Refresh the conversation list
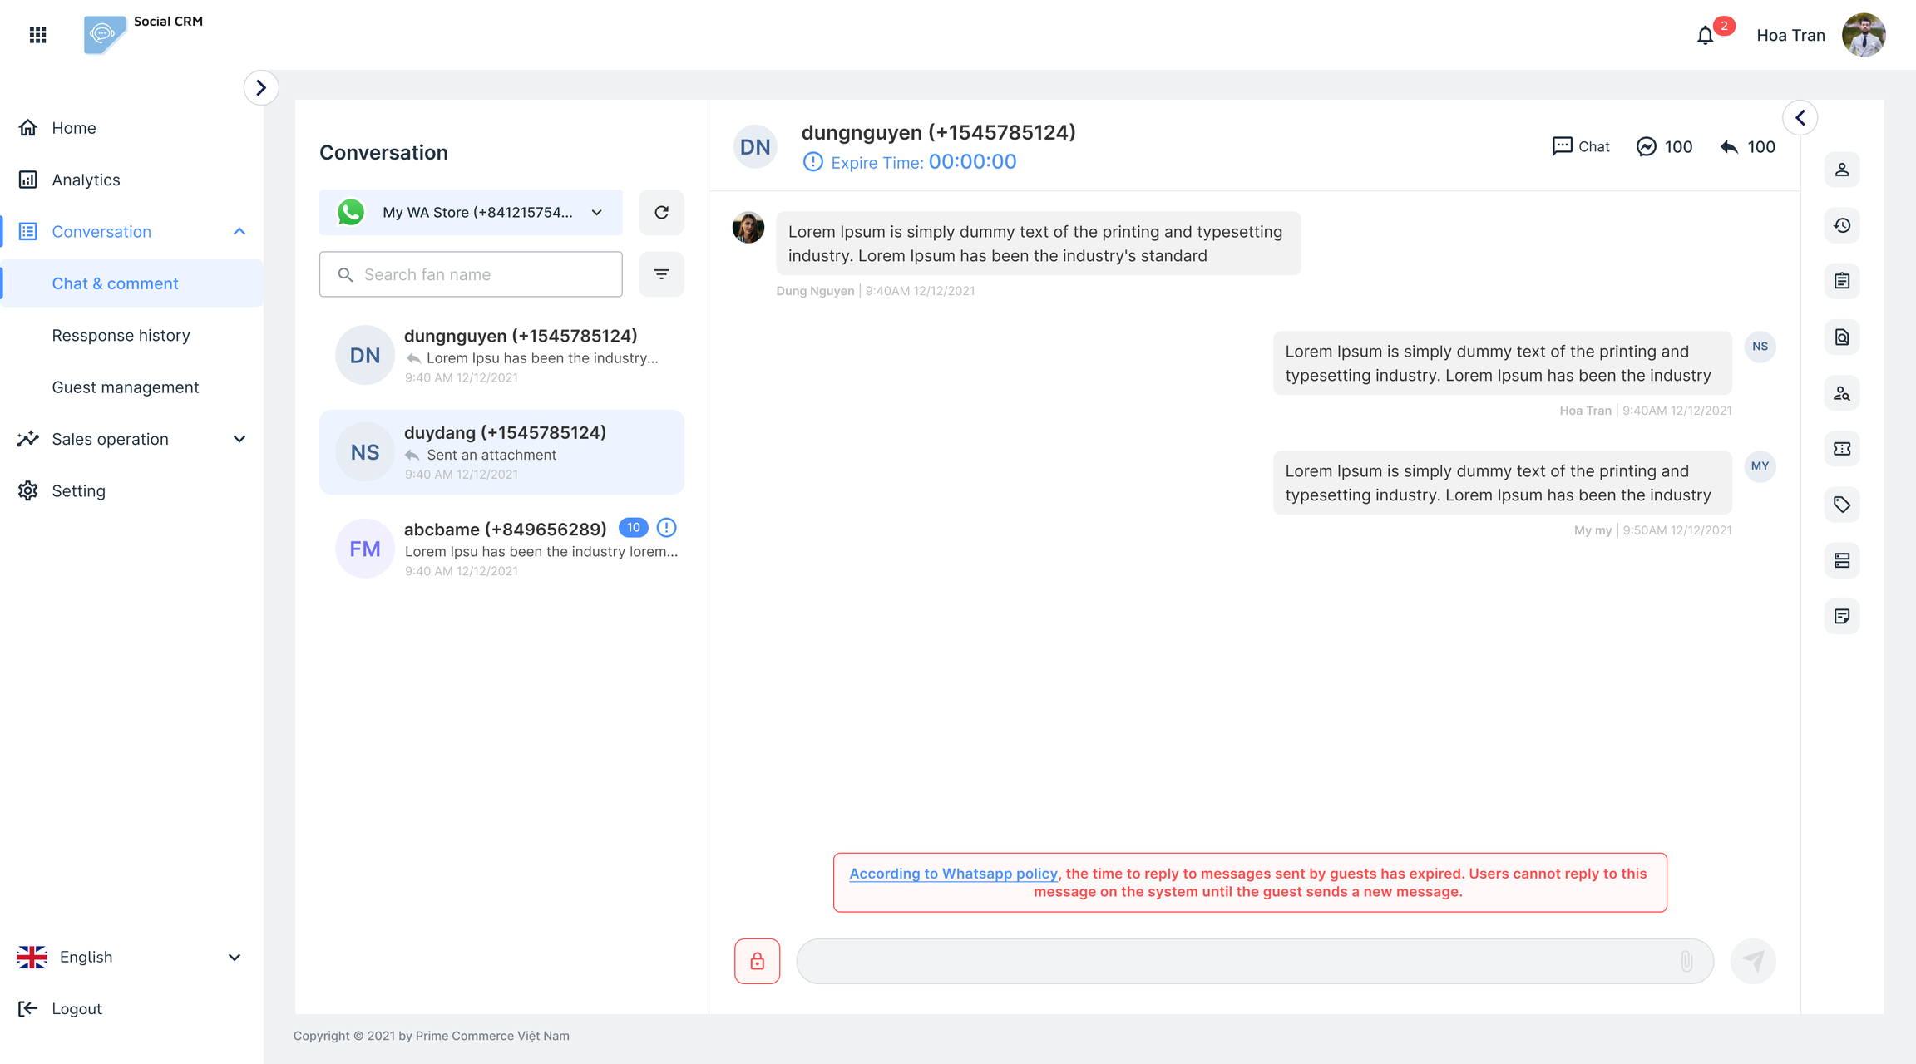 pos(661,213)
